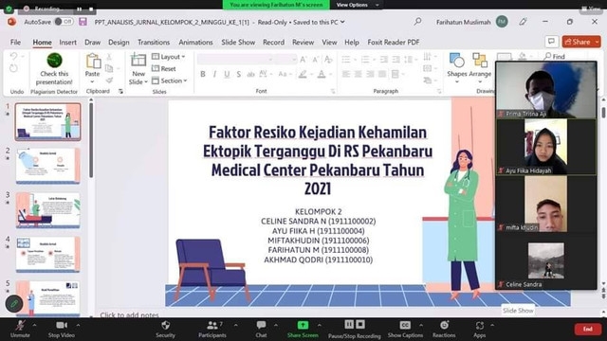Select slide 2 thumbnail
The image size is (607, 341).
click(48, 166)
